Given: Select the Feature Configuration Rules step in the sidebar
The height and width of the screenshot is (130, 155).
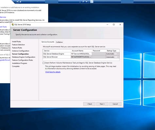Looking at the screenshot, I should [23, 60].
